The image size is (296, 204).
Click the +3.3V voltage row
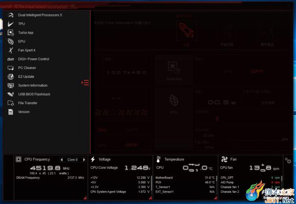120,187
